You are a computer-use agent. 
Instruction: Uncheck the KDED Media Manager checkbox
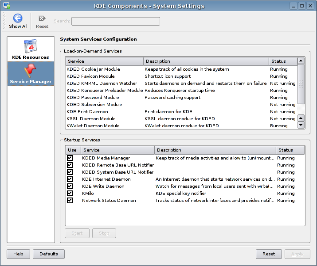pyautogui.click(x=70, y=158)
